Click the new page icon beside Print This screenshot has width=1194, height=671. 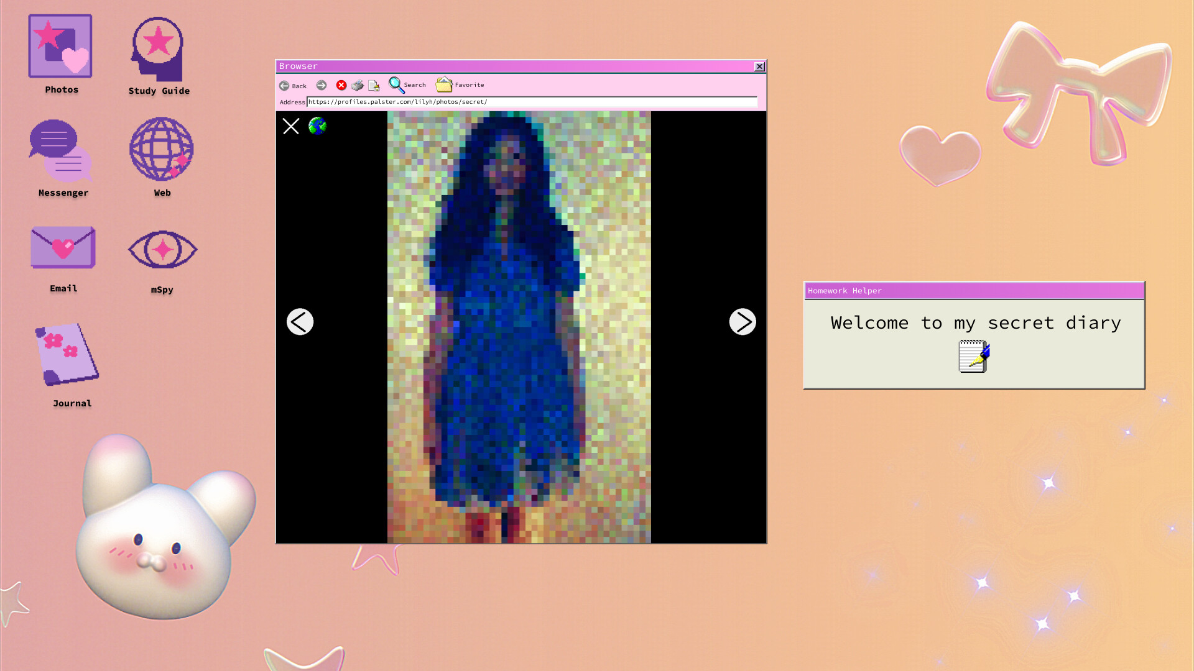coord(373,85)
